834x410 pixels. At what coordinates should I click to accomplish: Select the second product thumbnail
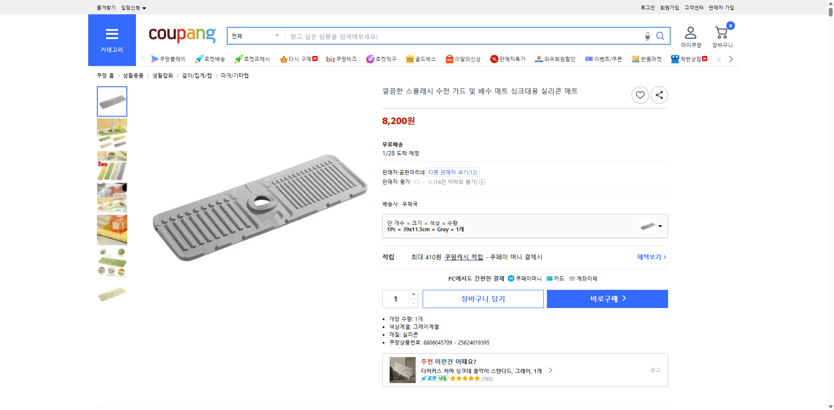click(112, 133)
